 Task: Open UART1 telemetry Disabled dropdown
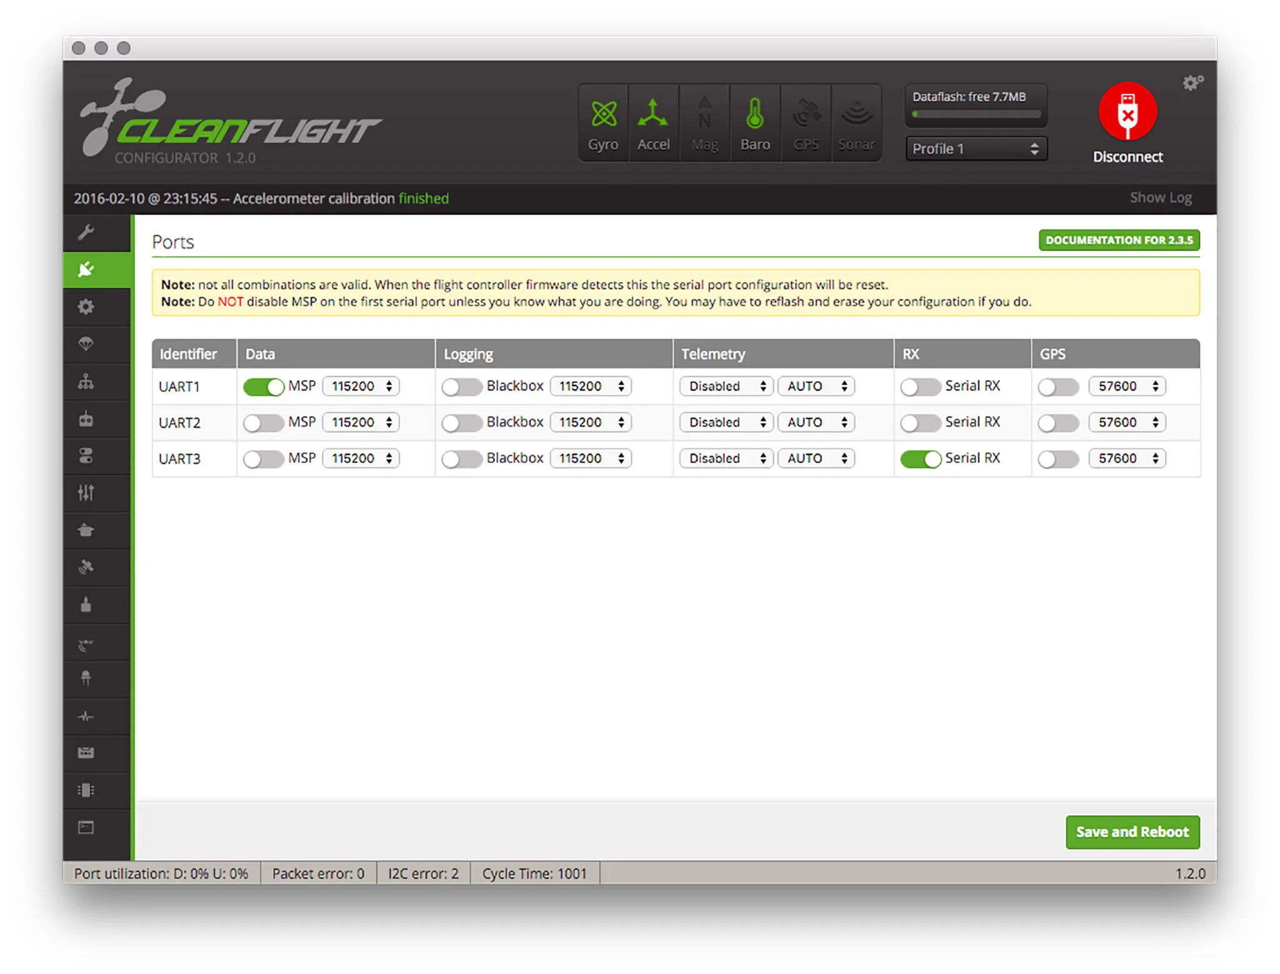726,387
